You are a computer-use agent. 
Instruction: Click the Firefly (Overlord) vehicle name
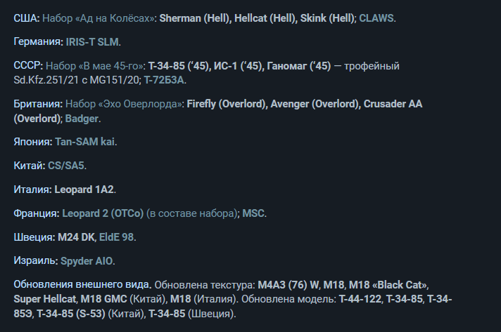coord(227,105)
